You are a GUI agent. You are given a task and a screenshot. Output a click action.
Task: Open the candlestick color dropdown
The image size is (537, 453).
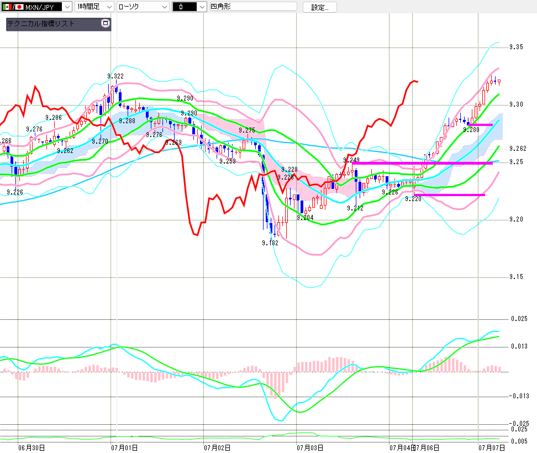(202, 7)
